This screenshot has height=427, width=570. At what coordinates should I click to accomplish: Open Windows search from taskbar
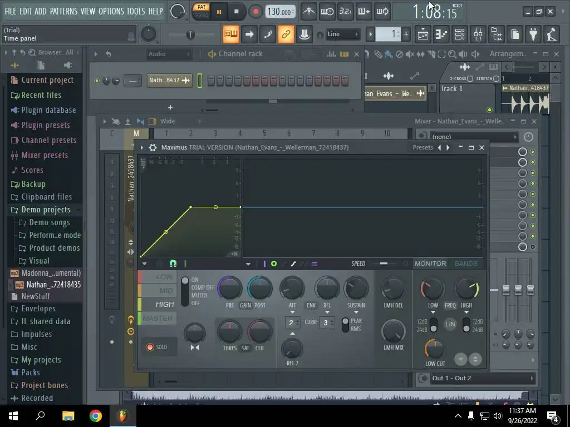click(40, 416)
